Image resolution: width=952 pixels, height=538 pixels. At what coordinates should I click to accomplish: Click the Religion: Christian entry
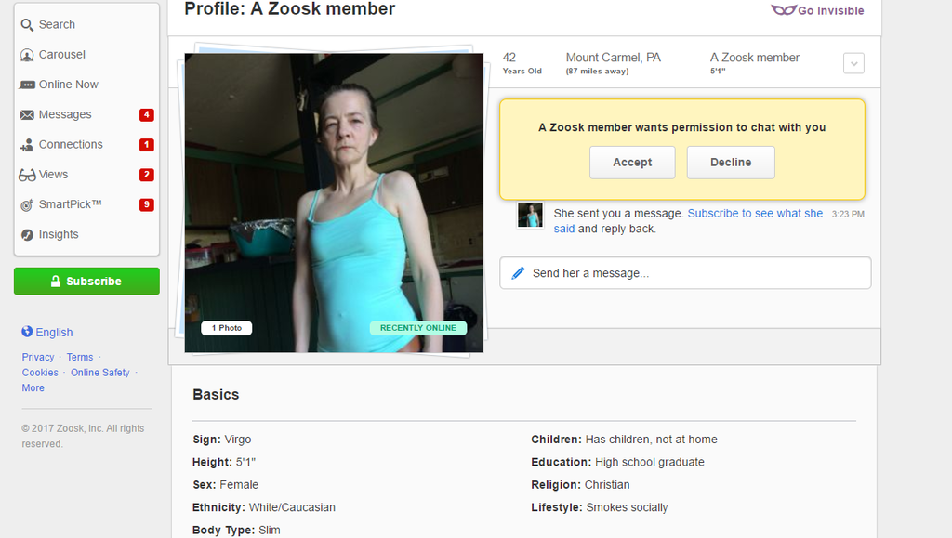click(x=580, y=485)
